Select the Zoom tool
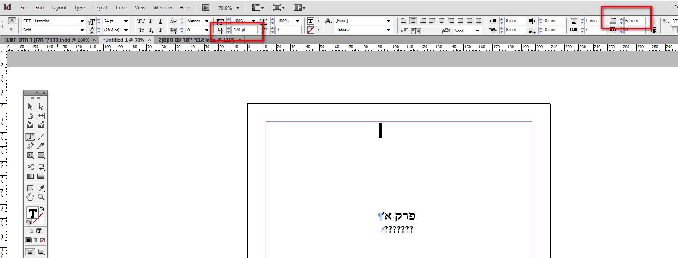Image resolution: width=678 pixels, height=258 pixels. (41, 197)
